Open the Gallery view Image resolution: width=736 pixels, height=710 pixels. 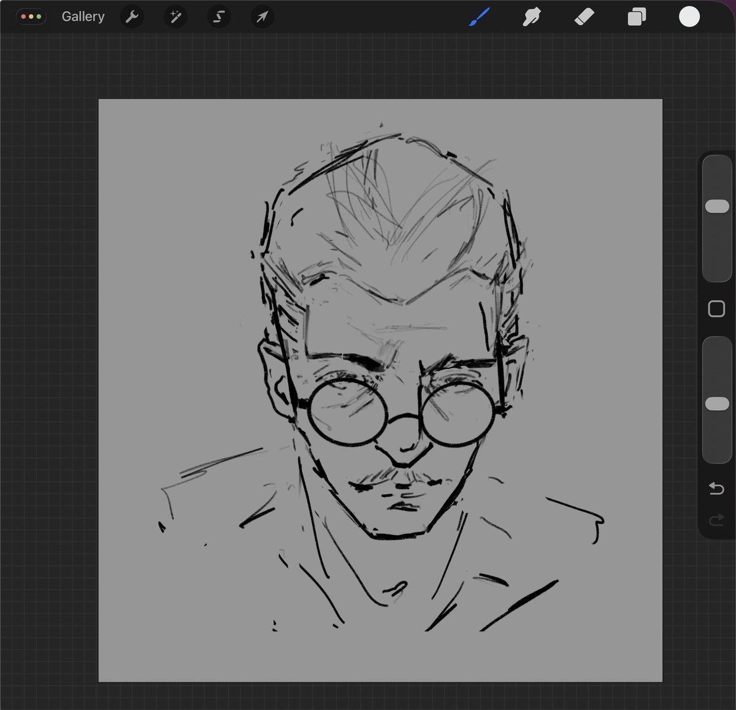coord(83,17)
